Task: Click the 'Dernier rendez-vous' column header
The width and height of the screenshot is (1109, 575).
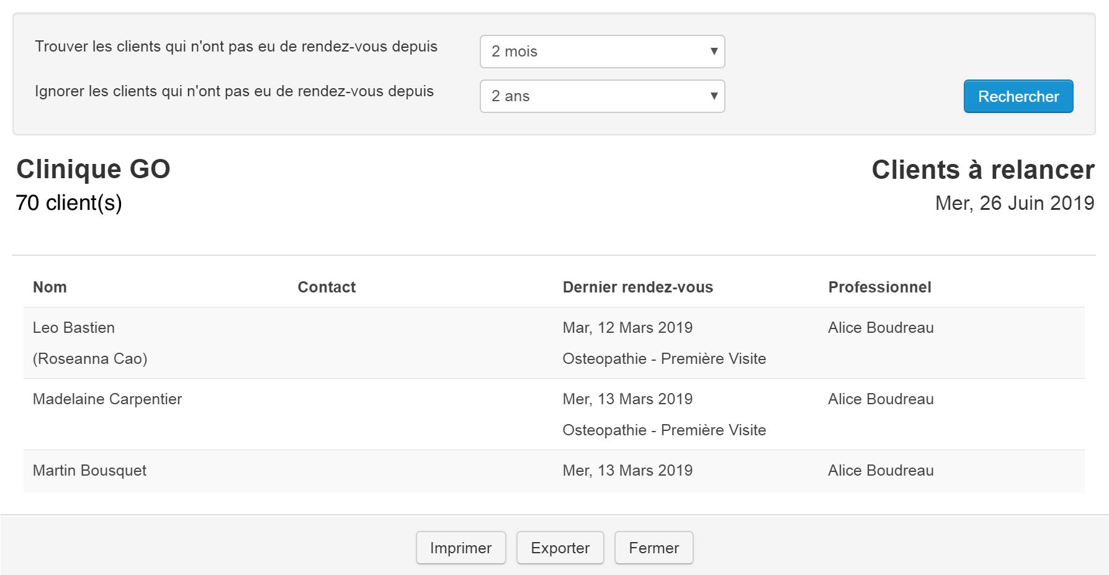Action: [x=638, y=287]
